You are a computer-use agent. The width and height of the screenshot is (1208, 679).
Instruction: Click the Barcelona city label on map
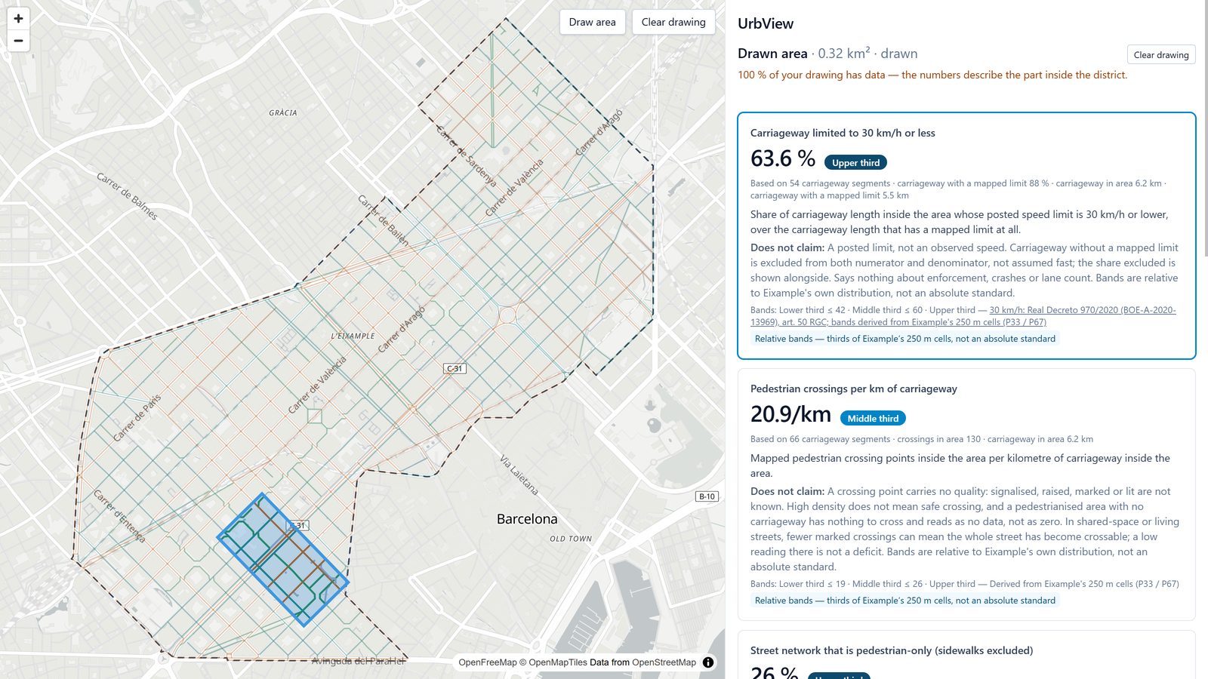point(527,519)
